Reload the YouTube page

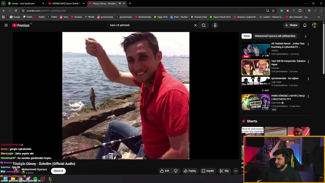tap(16, 11)
